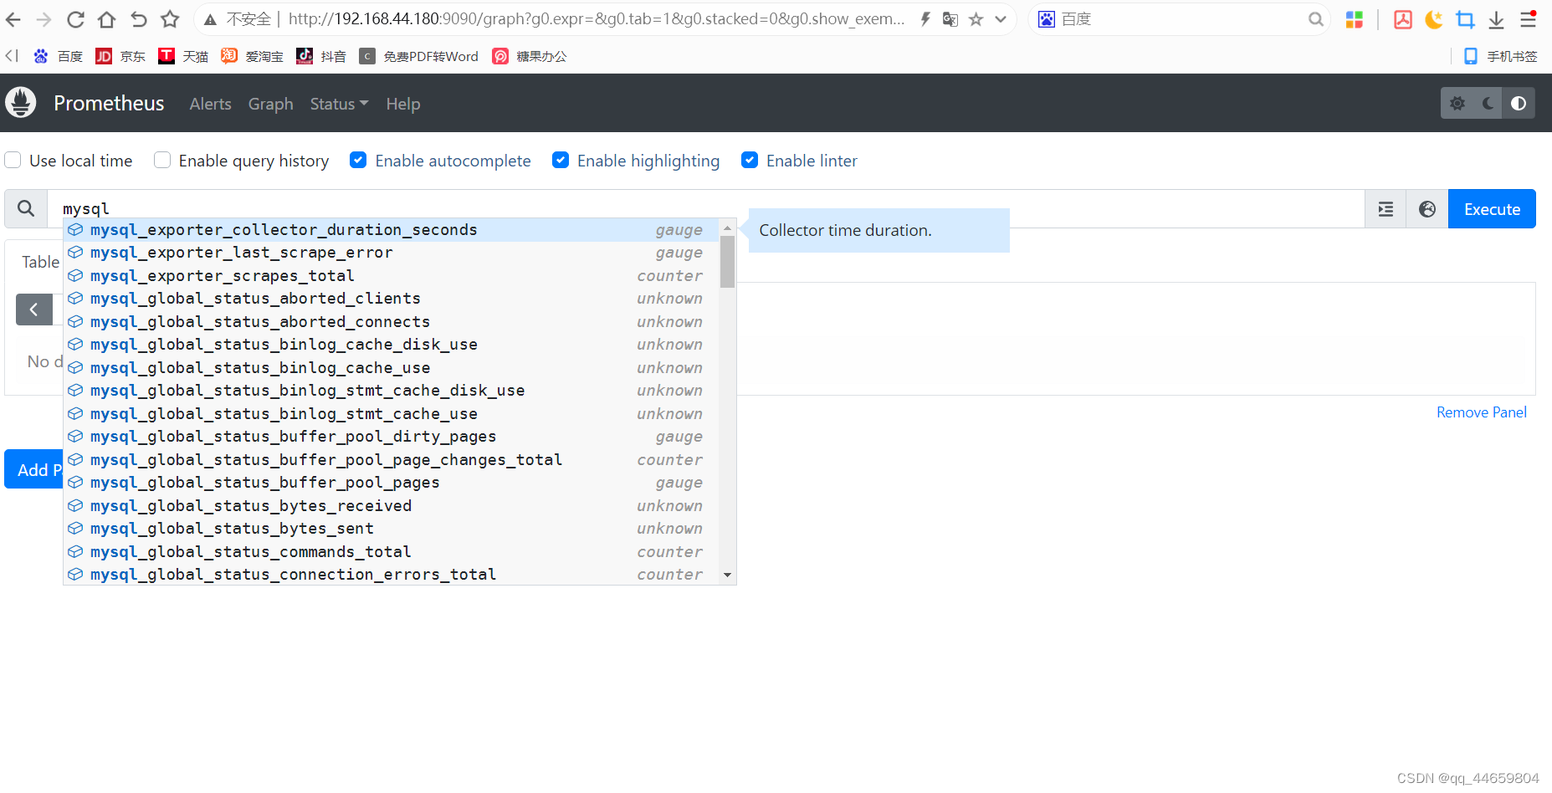The image size is (1552, 793).
Task: Click Remove Panel link
Action: pos(1481,412)
